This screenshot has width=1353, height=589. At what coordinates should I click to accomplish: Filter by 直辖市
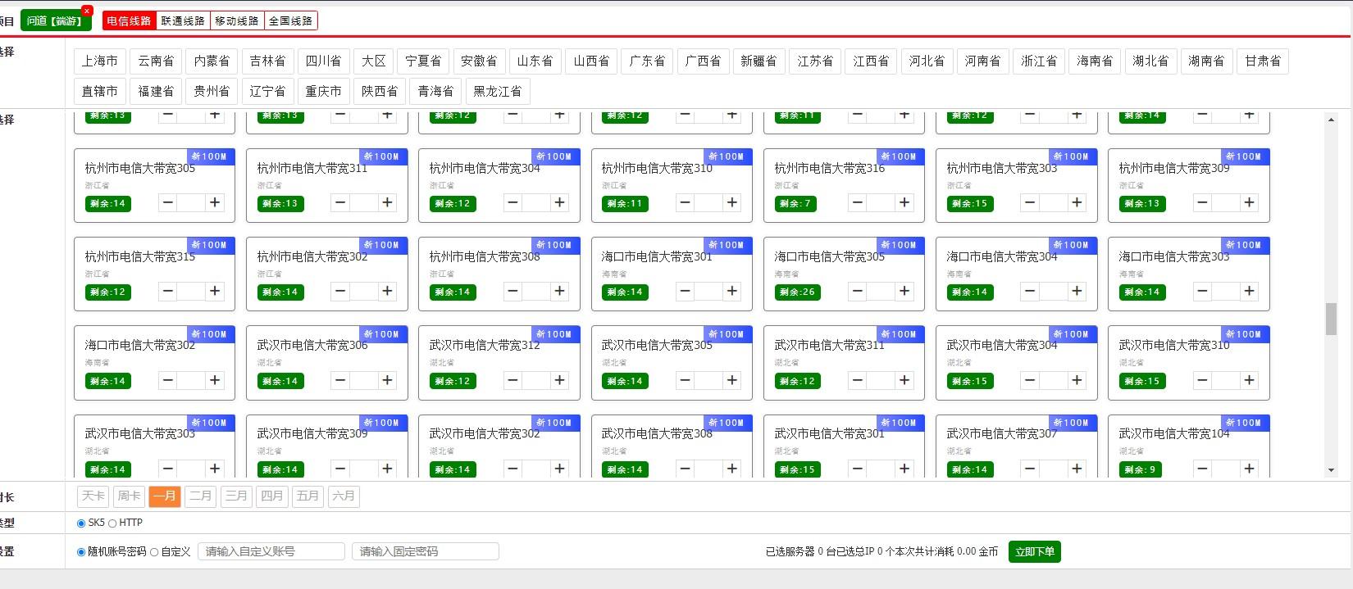tap(100, 91)
